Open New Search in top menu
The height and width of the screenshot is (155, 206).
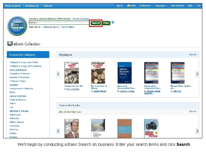point(13,6)
